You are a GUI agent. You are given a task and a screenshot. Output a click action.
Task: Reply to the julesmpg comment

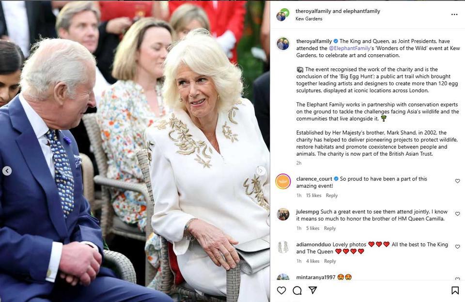[330, 228]
